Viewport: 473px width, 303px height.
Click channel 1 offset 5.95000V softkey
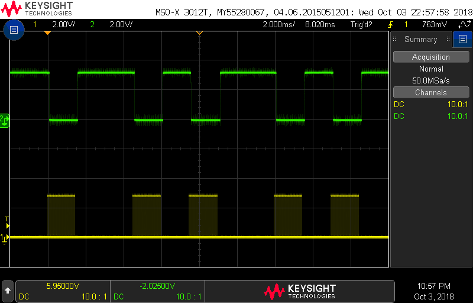(63, 291)
